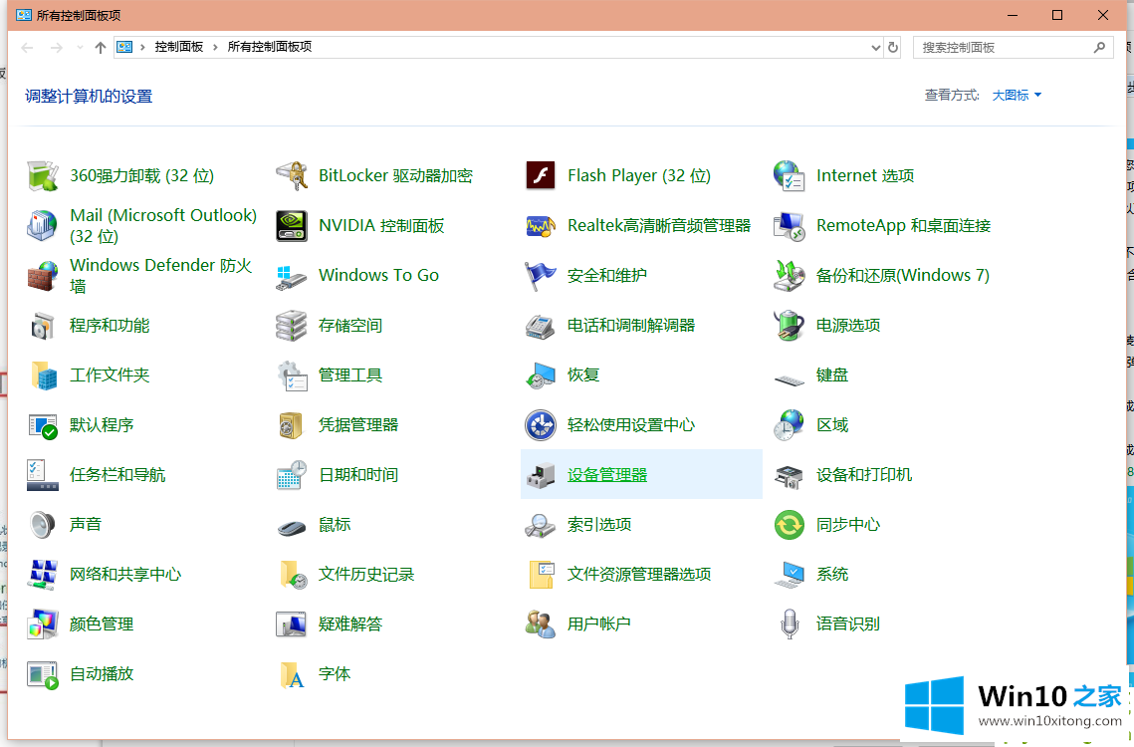The image size is (1134, 747).
Task: Open the 网络和共享中心 link
Action: click(125, 575)
